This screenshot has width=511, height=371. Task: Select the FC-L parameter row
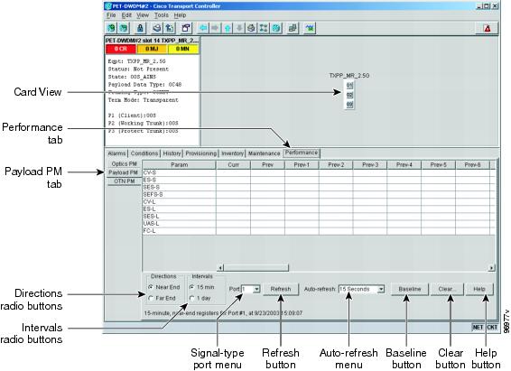pos(319,231)
